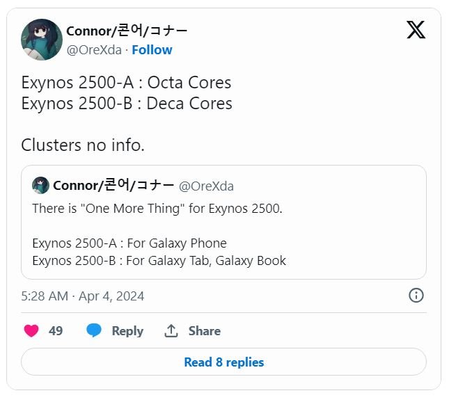Click the like count 49
The width and height of the screenshot is (472, 402).
(x=56, y=331)
